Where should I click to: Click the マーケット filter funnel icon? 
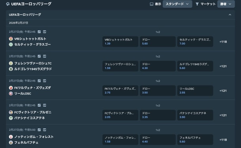[197, 4]
